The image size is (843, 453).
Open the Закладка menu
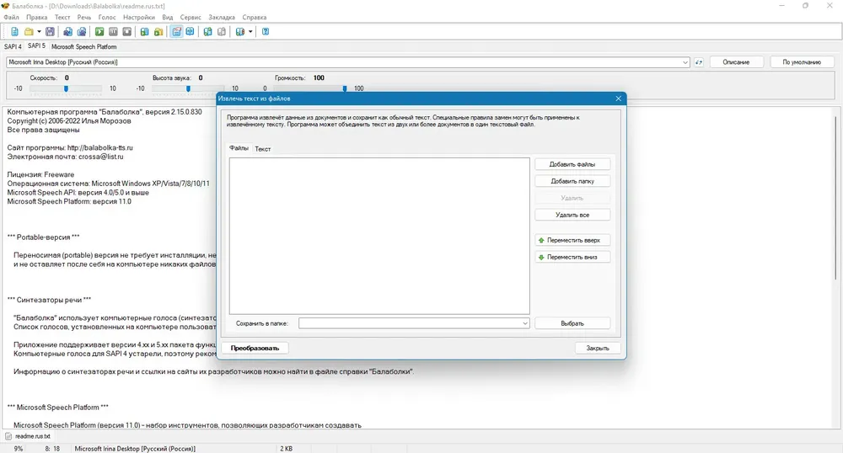tap(222, 17)
